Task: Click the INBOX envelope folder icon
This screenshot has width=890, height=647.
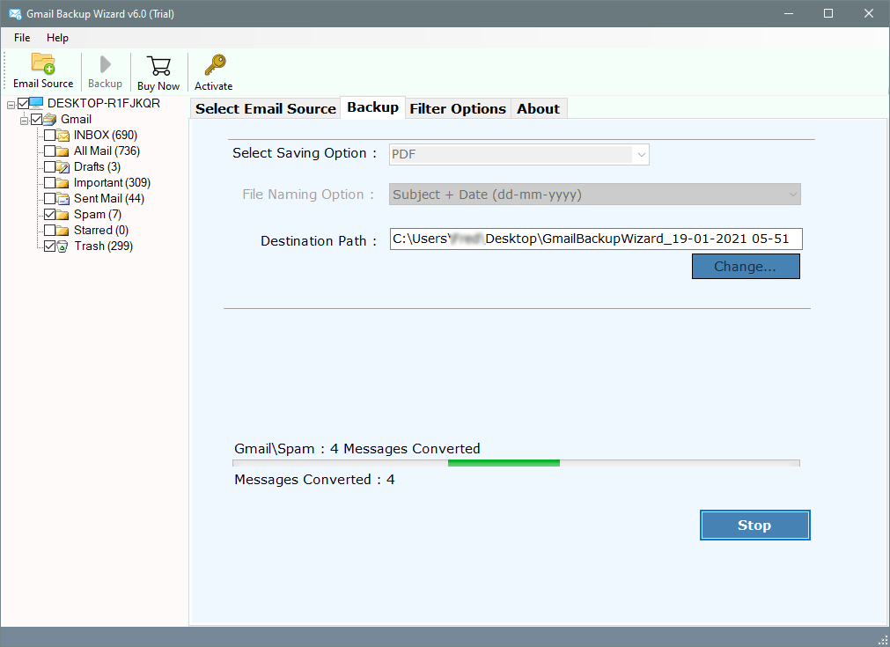Action: pyautogui.click(x=63, y=135)
